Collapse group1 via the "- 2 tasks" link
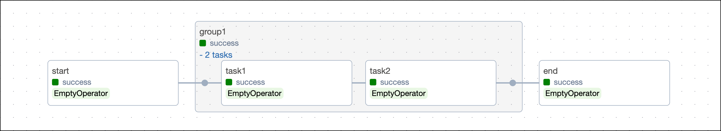Image resolution: width=721 pixels, height=131 pixels. point(216,55)
